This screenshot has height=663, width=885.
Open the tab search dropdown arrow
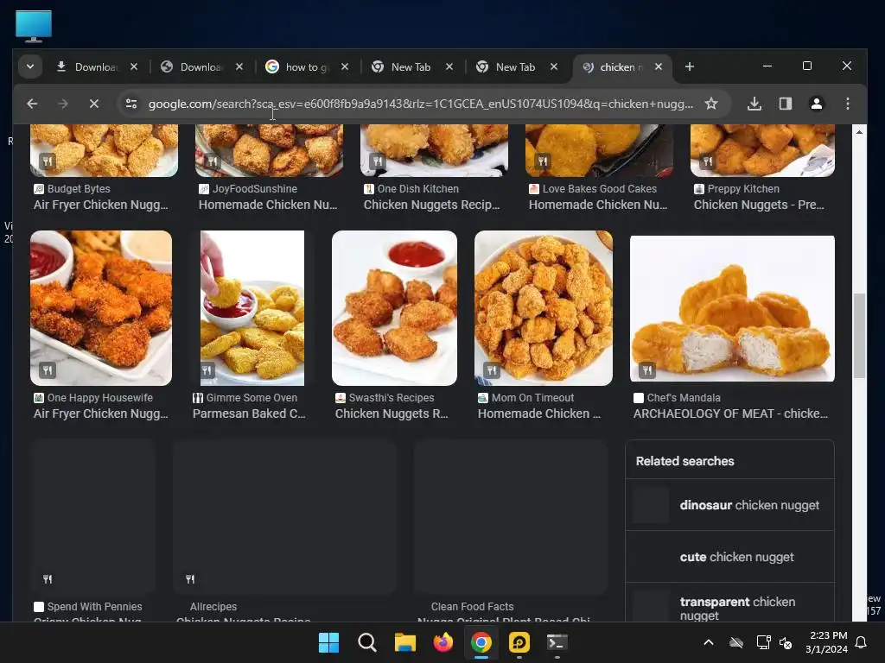[x=30, y=66]
